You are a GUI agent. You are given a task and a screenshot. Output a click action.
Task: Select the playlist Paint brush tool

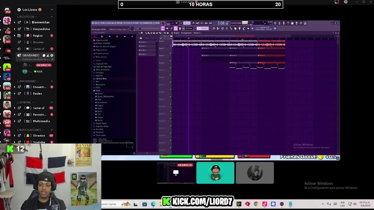(x=149, y=33)
